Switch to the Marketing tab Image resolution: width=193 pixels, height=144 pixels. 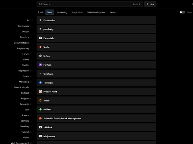click(62, 12)
